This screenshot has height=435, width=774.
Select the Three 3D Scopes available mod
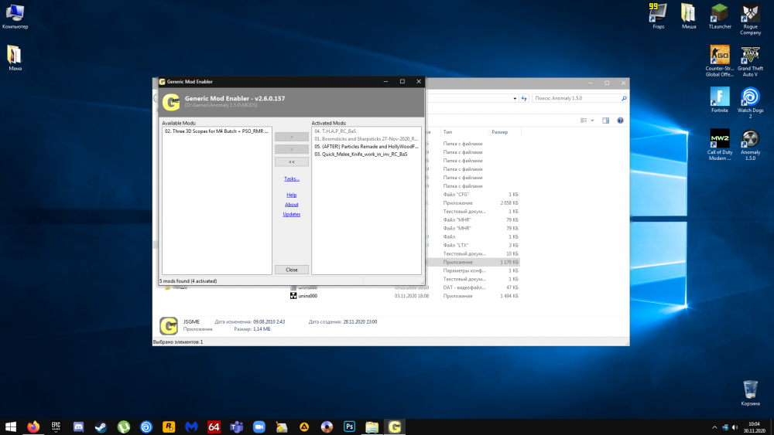coord(215,131)
